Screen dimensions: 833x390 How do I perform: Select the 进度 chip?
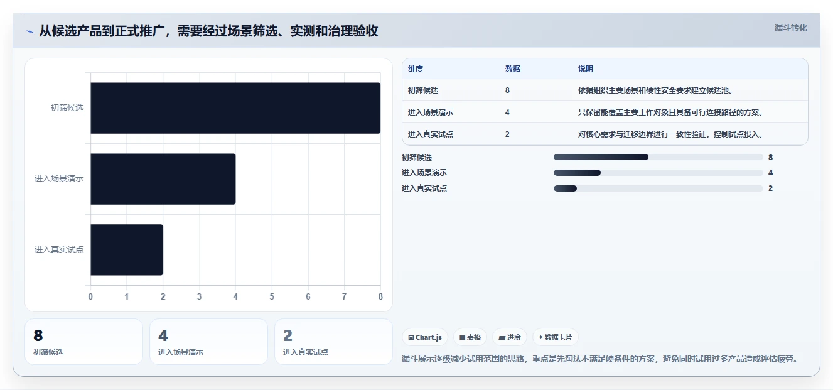coord(510,337)
